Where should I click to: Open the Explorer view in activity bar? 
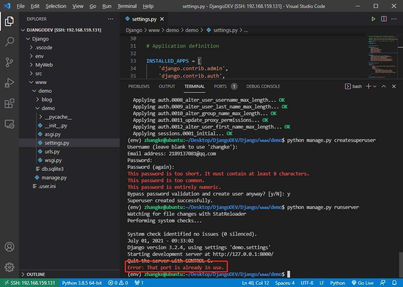(x=9, y=21)
